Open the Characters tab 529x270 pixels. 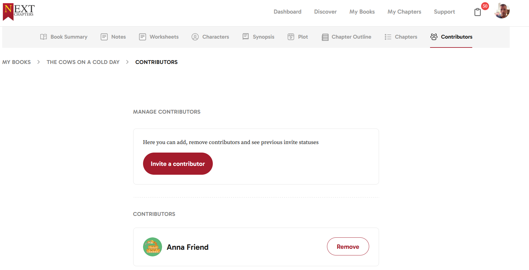210,37
